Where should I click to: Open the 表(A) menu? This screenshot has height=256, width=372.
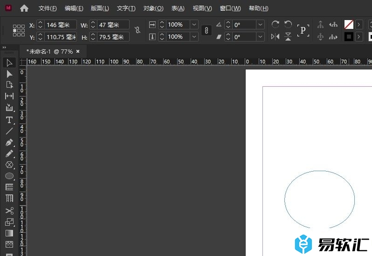tap(178, 8)
